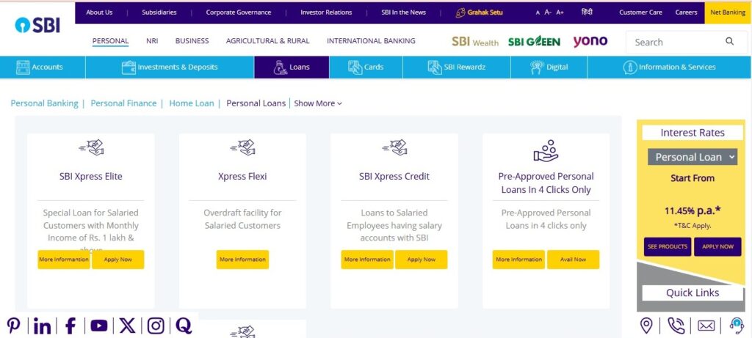Open the Instagram social icon

tap(156, 326)
